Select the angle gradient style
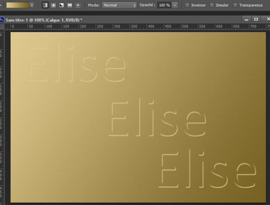The width and height of the screenshot is (270, 205). tap(62, 5)
